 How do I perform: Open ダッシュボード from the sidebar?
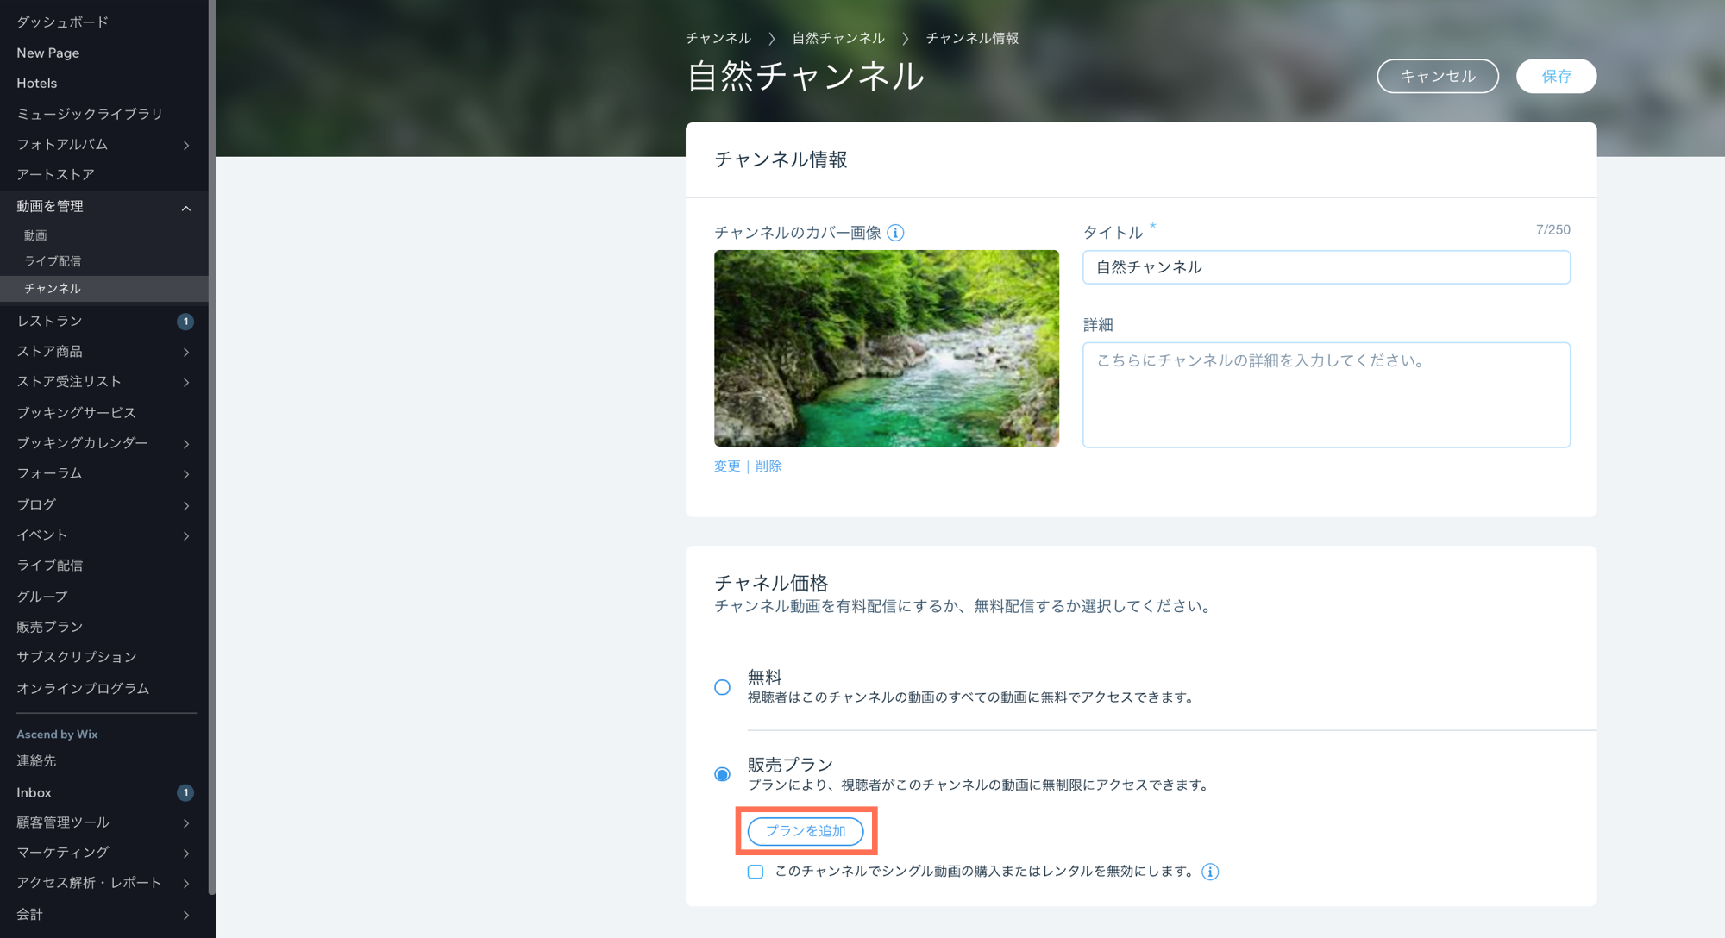[x=62, y=22]
